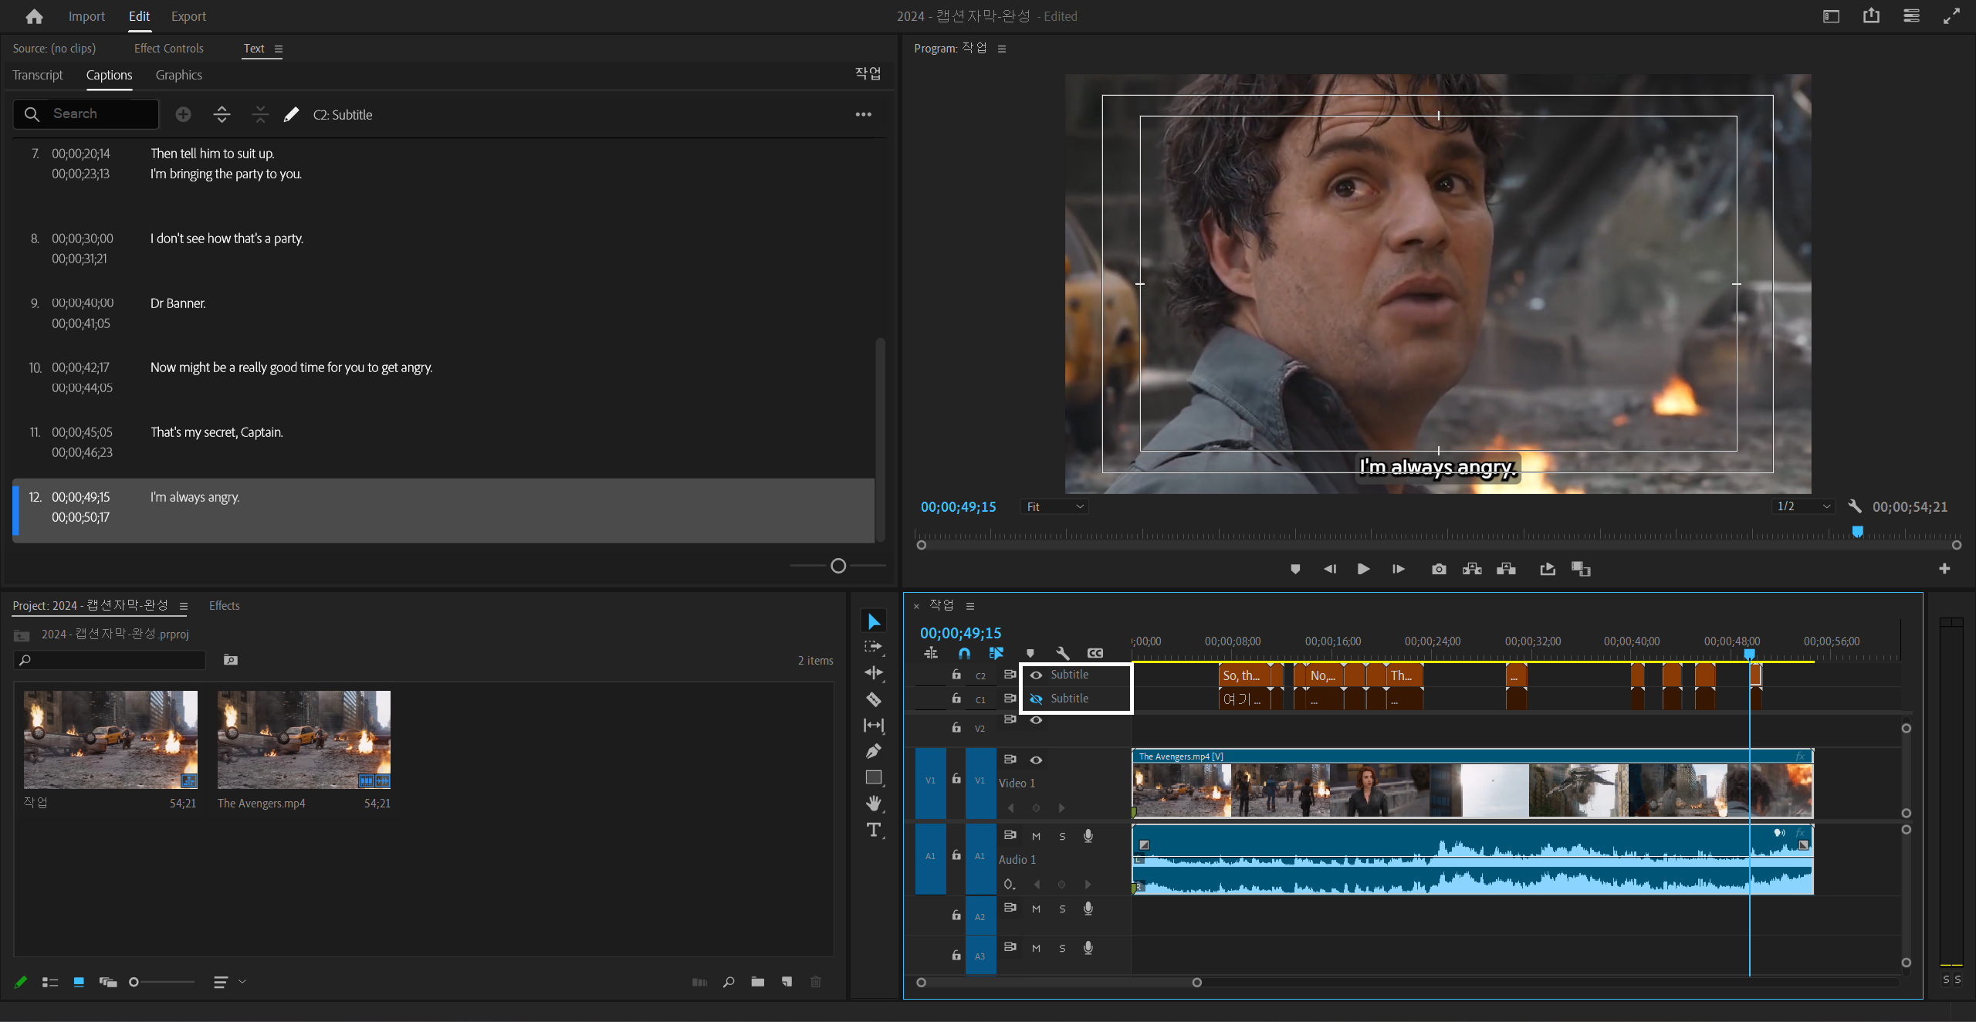This screenshot has width=1976, height=1022.
Task: Open the Fit zoom level dropdown
Action: click(1054, 506)
